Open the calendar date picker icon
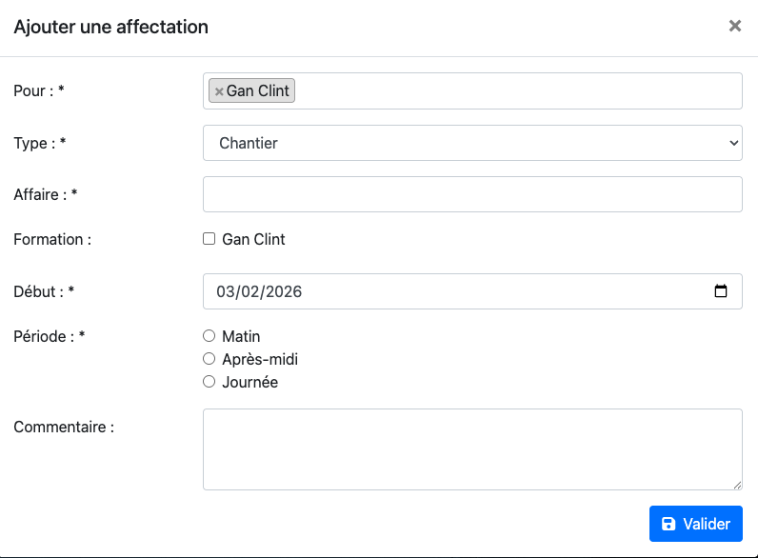The image size is (758, 558). (x=721, y=291)
